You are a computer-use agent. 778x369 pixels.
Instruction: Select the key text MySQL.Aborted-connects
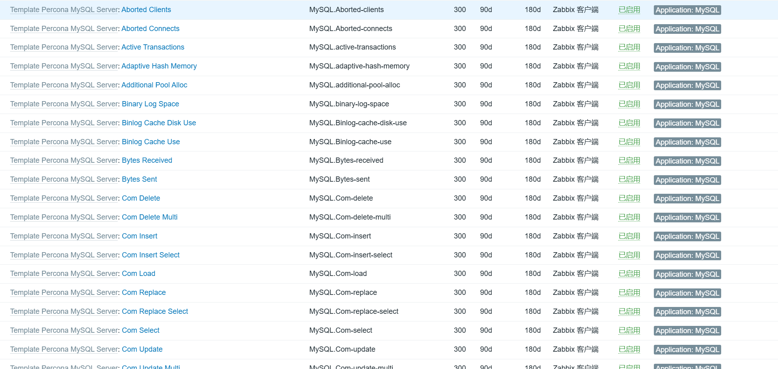(x=351, y=29)
